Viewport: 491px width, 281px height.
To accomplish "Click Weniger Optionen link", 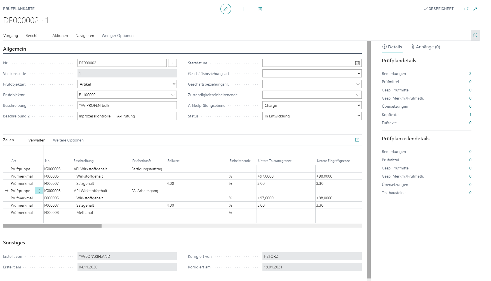I will pos(118,36).
